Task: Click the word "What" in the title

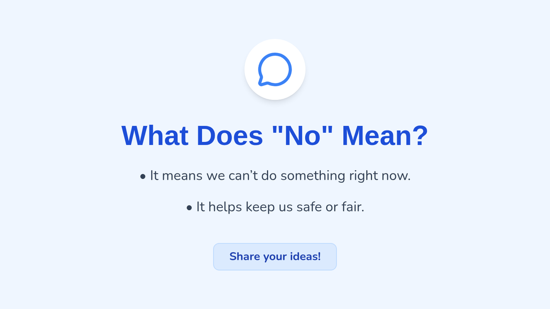Action: 155,136
